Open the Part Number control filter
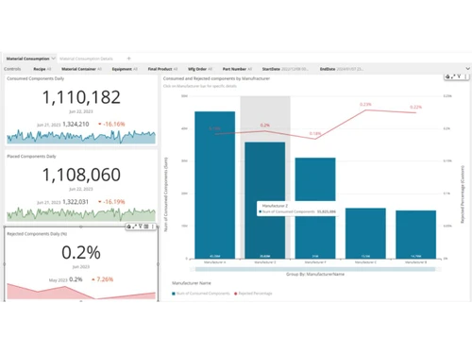This screenshot has height=354, width=472. coord(237,69)
